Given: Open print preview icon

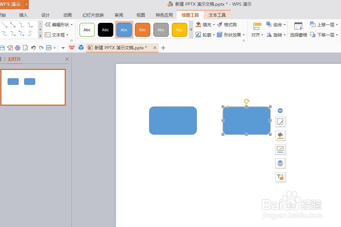Looking at the screenshot, I should (26, 48).
